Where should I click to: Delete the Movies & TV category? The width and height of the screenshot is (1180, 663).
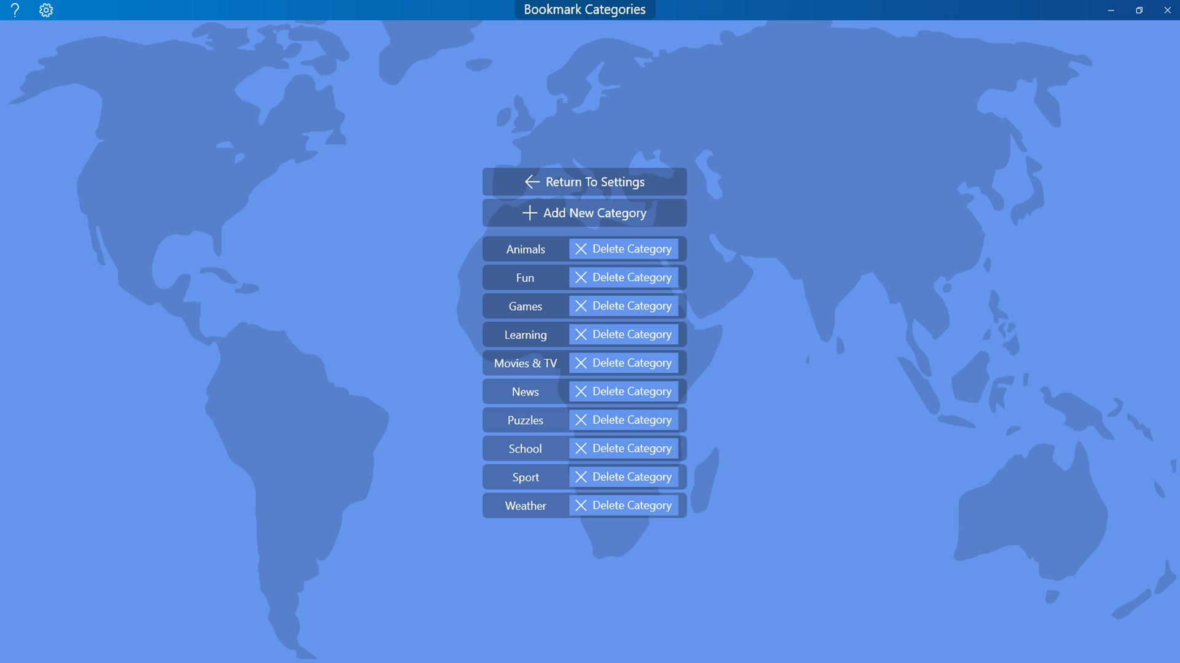623,363
